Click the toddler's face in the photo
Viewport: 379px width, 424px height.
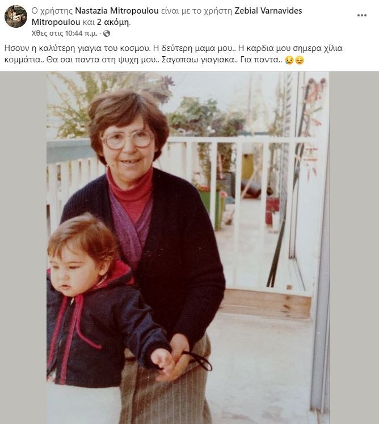pyautogui.click(x=73, y=272)
